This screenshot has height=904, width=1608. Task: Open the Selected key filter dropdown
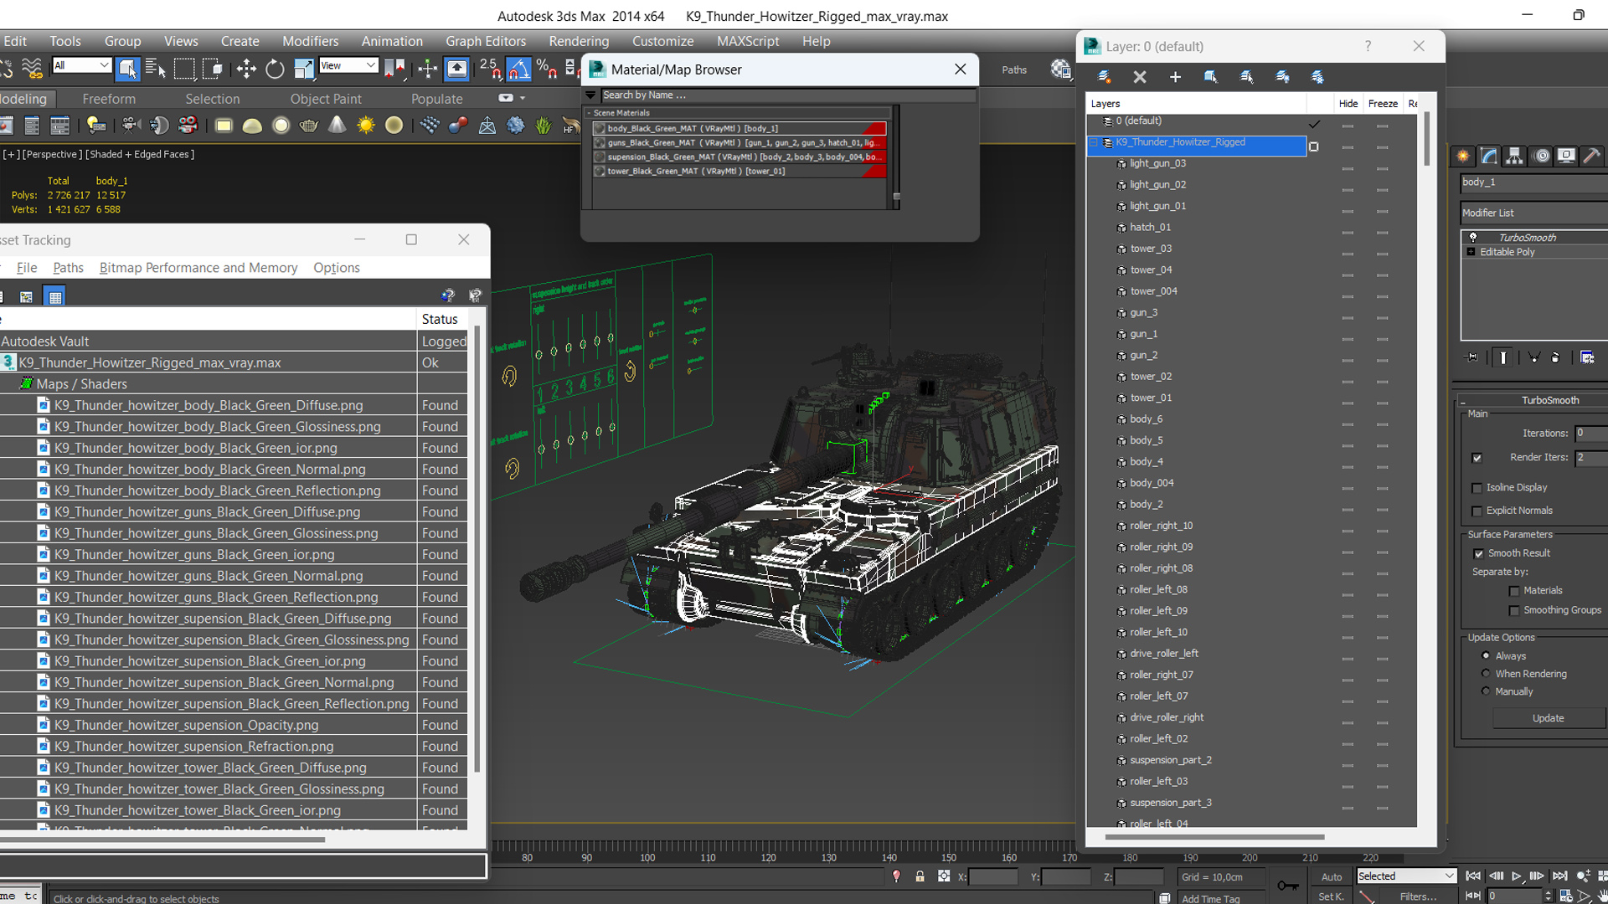tap(1406, 876)
